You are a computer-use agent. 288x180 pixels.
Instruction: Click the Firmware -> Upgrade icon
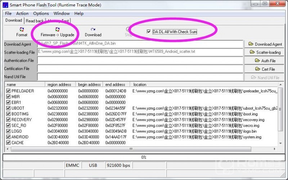[x=57, y=29]
